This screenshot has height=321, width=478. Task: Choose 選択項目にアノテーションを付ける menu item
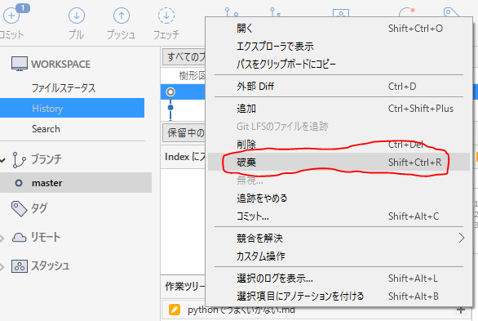(339, 296)
